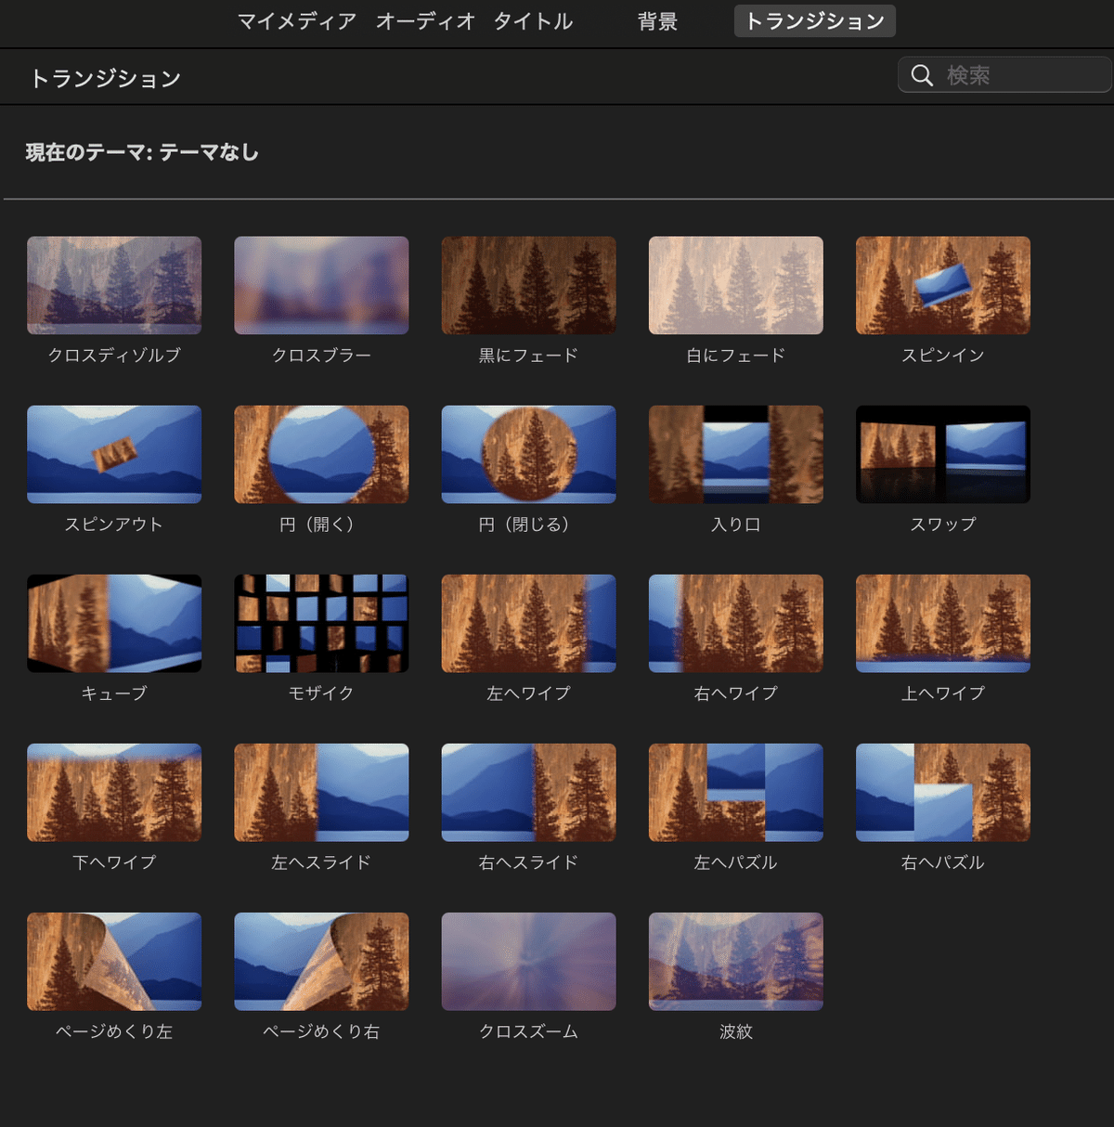Select the 左へスライド transition thumbnail
Viewport: 1114px width, 1127px height.
321,792
